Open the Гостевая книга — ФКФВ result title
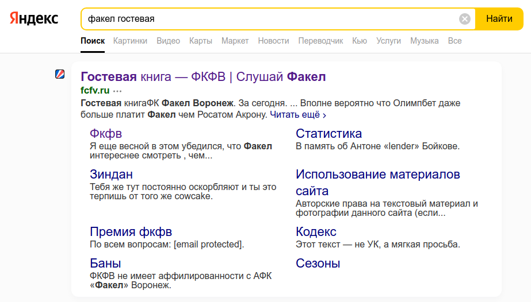531x302 pixels. click(x=203, y=77)
